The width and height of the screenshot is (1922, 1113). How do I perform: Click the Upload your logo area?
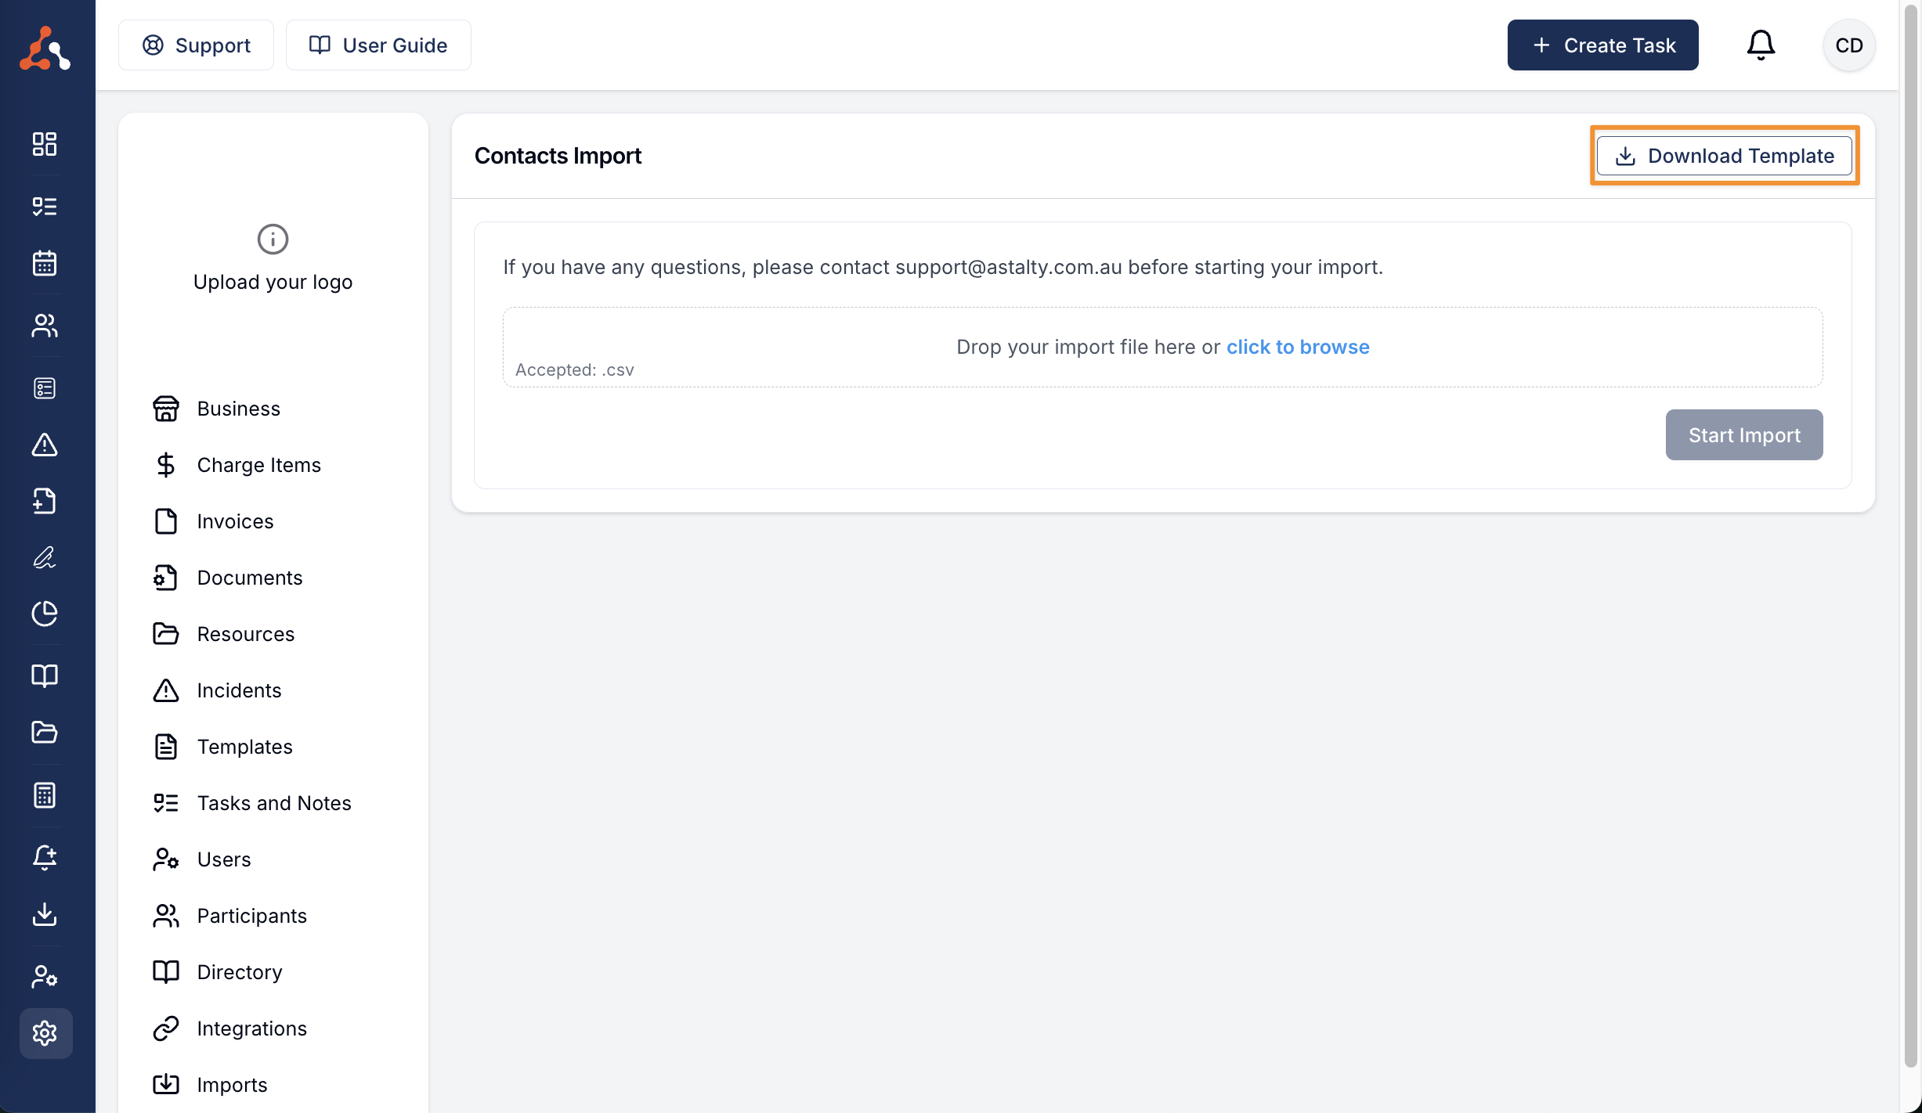click(273, 258)
